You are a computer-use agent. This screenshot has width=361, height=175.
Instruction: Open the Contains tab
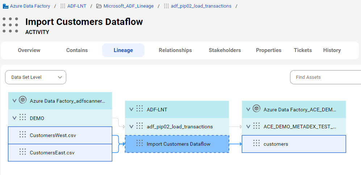click(x=77, y=50)
